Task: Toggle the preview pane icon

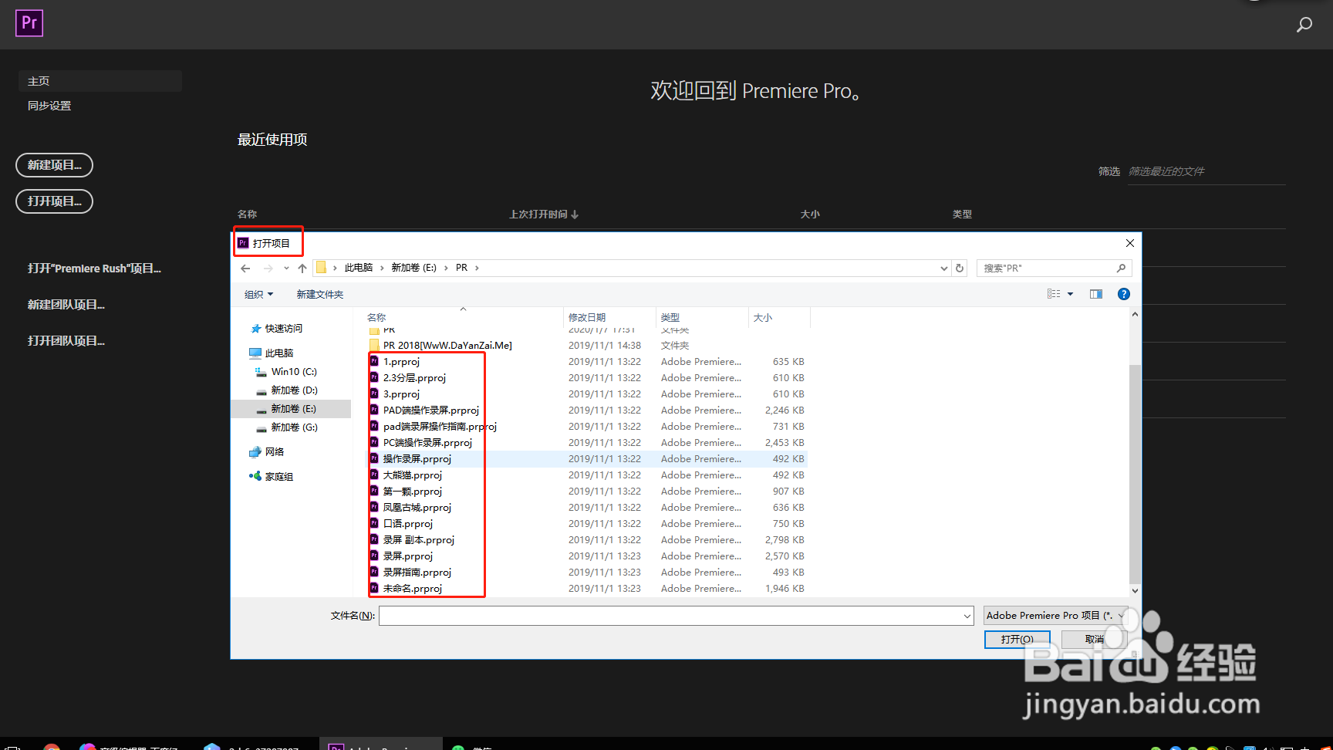Action: point(1096,294)
